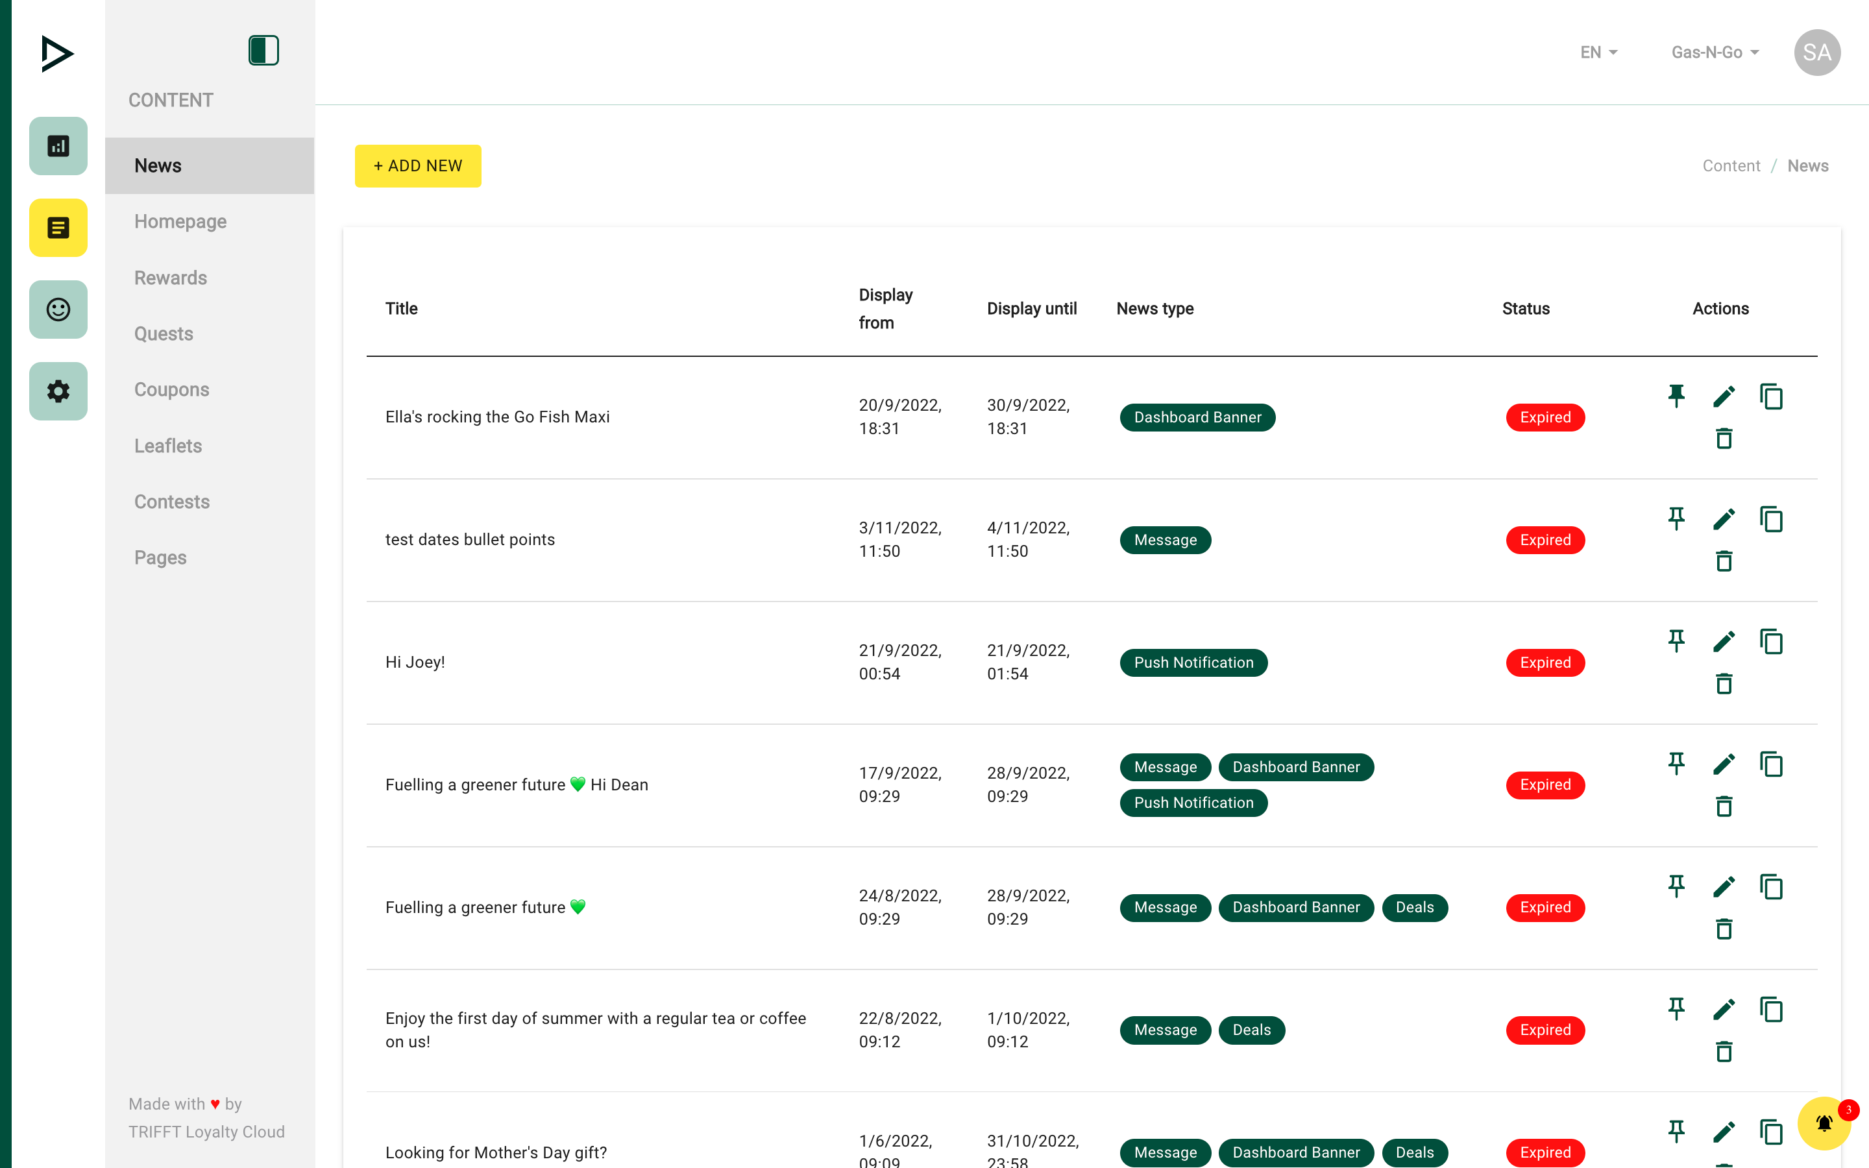
Task: Open the EN language dropdown
Action: pyautogui.click(x=1598, y=53)
